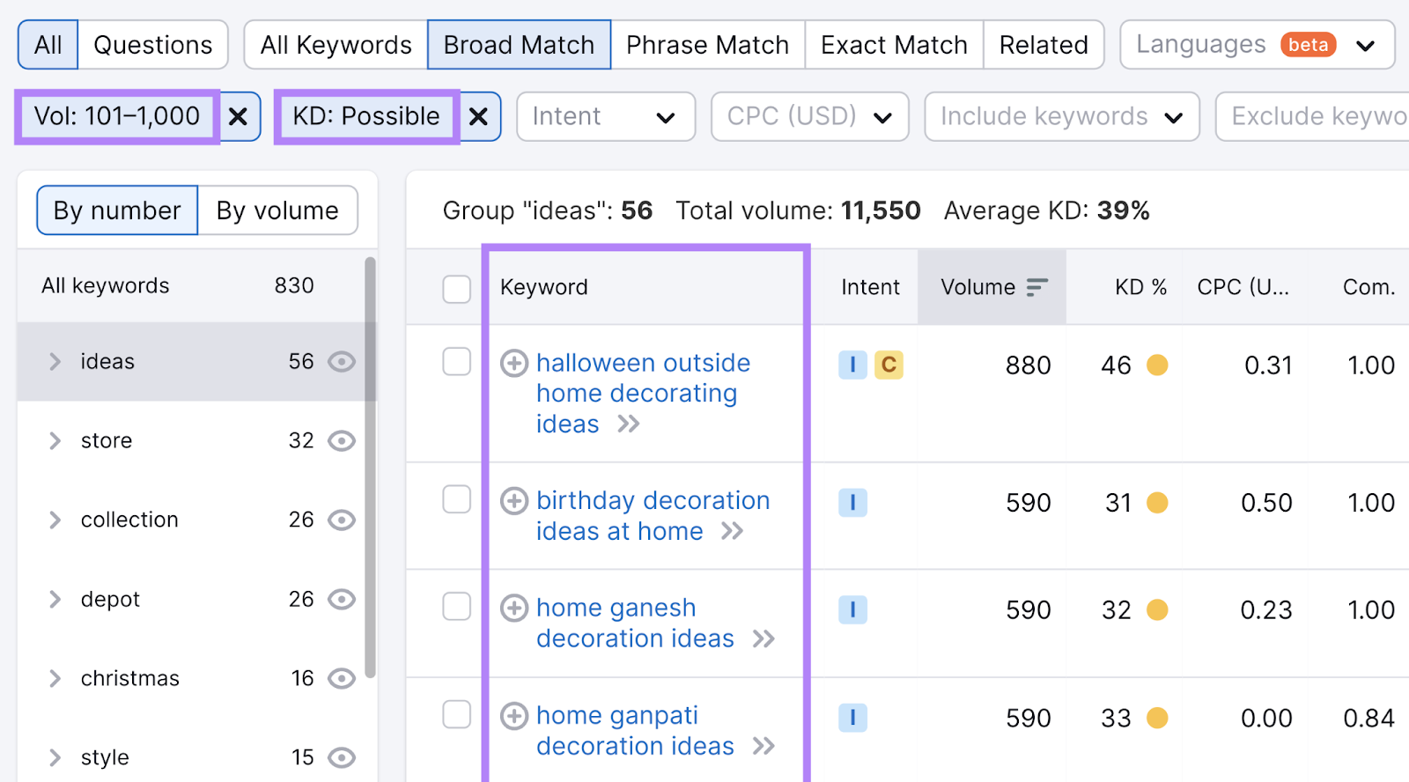Screen dimensions: 1409x782
Task: Sort by KD % column header
Action: (1140, 287)
